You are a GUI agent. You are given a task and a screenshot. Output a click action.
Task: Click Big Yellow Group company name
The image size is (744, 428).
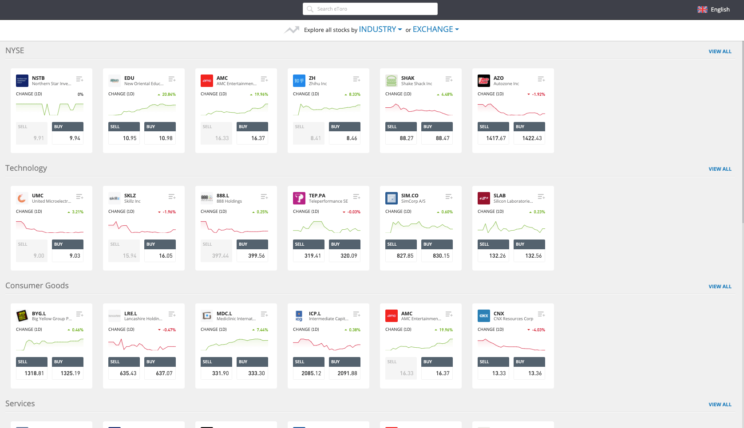tap(52, 319)
